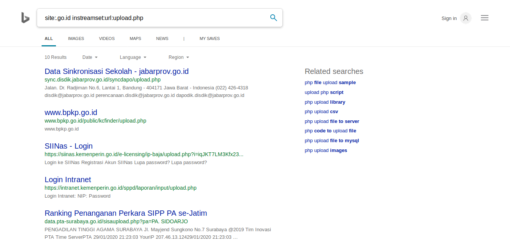
Task: Search related 'php file upload sample'
Action: (x=330, y=83)
